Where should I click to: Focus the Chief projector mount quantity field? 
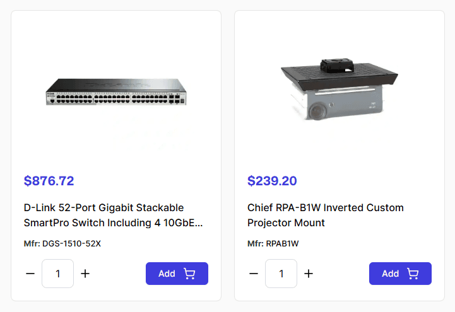click(281, 274)
